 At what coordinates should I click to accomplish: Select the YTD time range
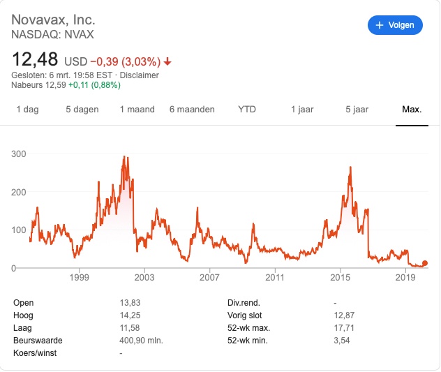pyautogui.click(x=247, y=110)
